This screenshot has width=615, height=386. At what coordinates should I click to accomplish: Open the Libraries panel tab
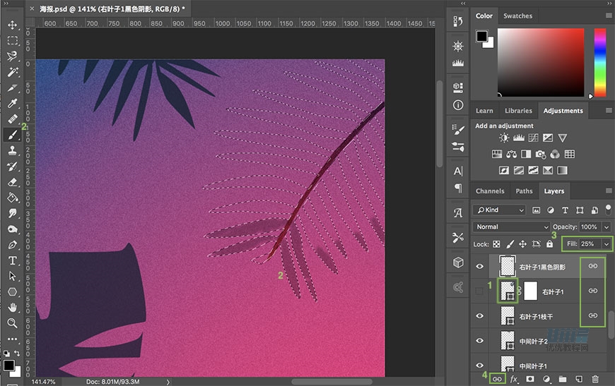click(x=518, y=111)
